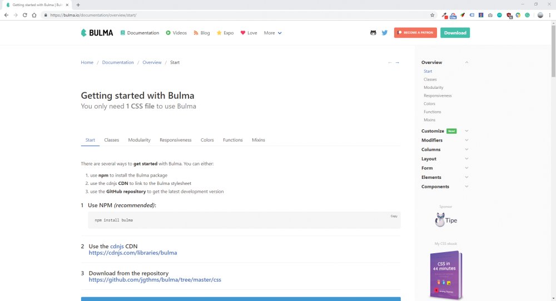Select Mixins in the sidebar
The width and height of the screenshot is (556, 301).
pos(429,120)
